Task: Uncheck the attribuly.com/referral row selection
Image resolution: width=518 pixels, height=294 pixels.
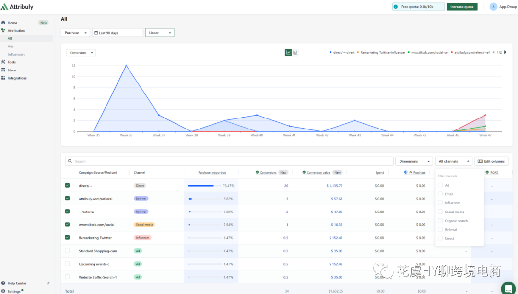Action: tap(68, 198)
